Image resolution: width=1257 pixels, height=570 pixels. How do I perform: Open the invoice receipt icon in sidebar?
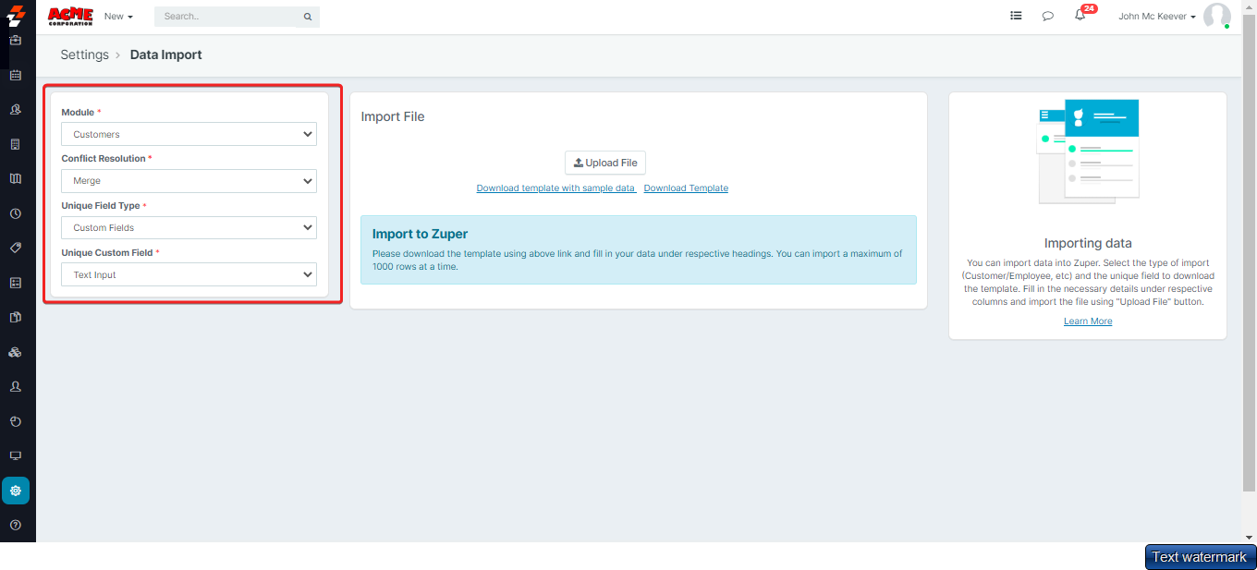click(16, 144)
